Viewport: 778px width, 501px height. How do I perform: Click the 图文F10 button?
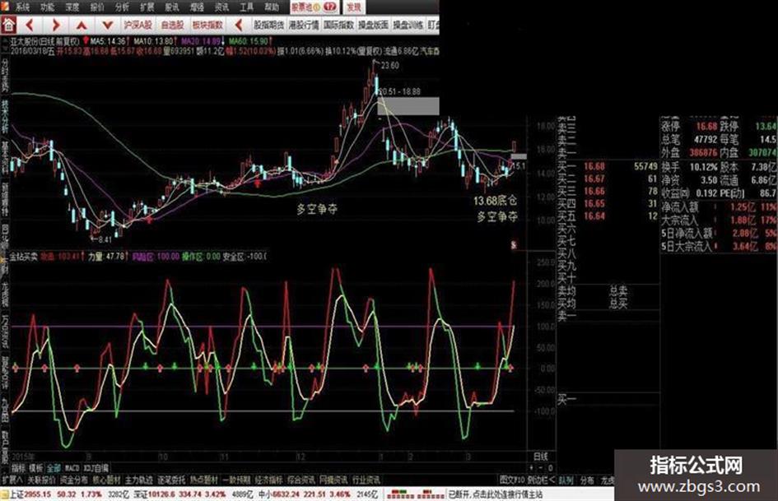click(x=512, y=480)
